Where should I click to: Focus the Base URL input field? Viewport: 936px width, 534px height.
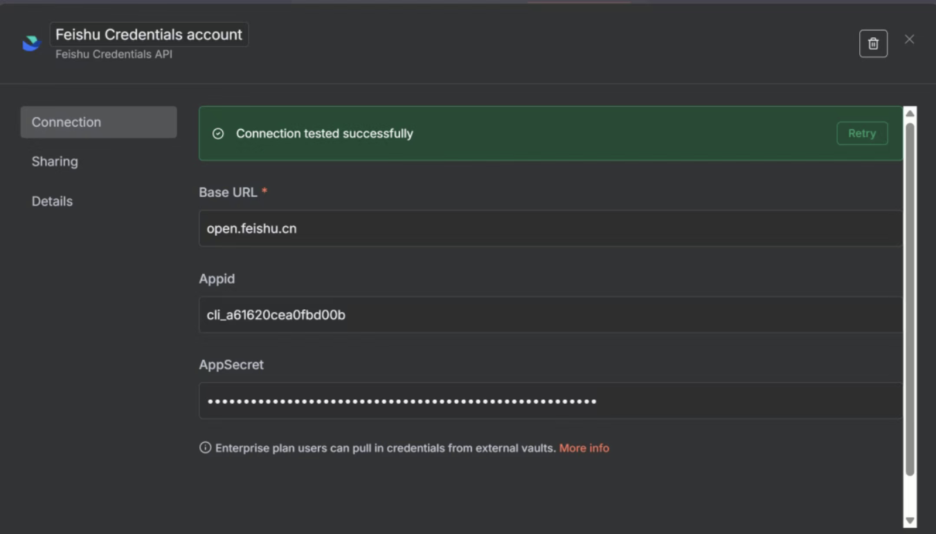[550, 229]
